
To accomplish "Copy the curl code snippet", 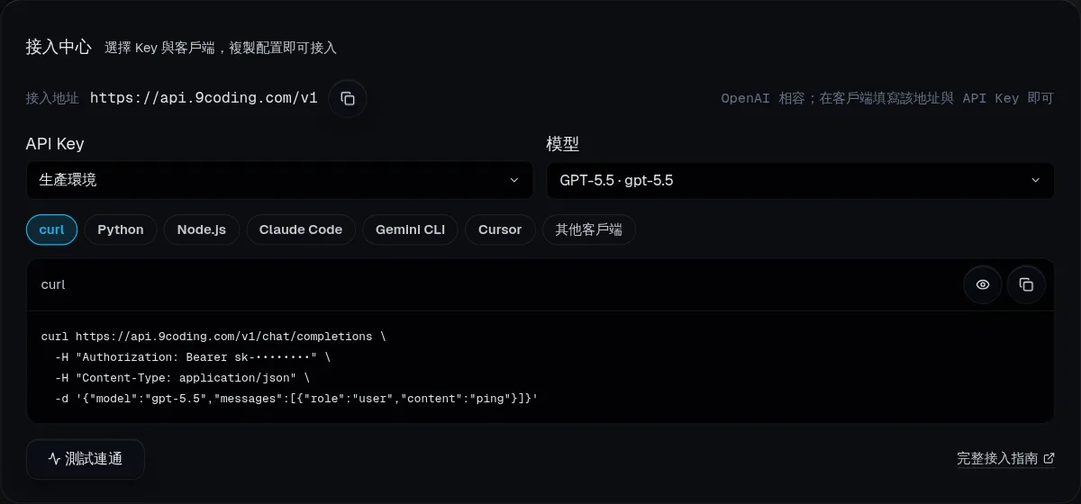I will pos(1026,284).
